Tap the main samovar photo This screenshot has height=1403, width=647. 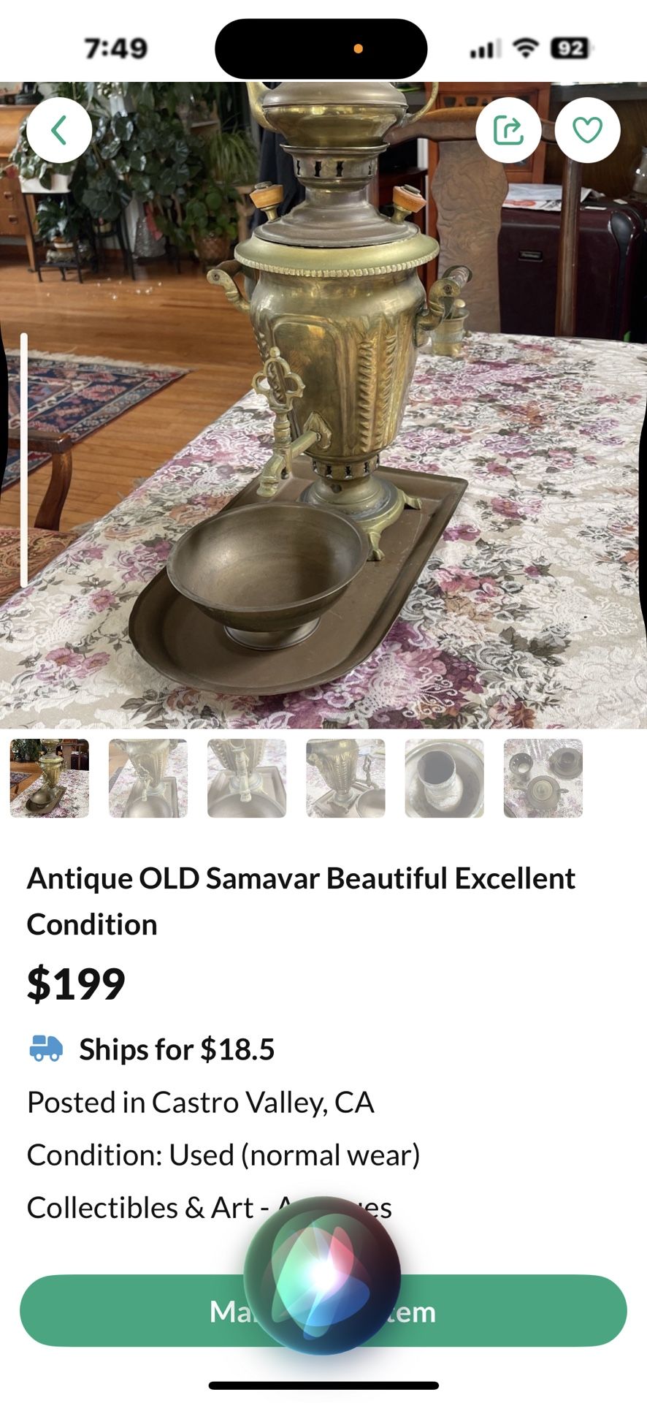click(x=323, y=406)
